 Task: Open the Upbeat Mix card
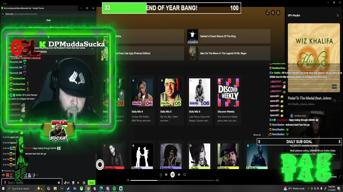point(114,157)
